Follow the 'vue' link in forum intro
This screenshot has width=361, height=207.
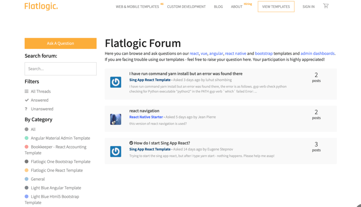point(204,53)
